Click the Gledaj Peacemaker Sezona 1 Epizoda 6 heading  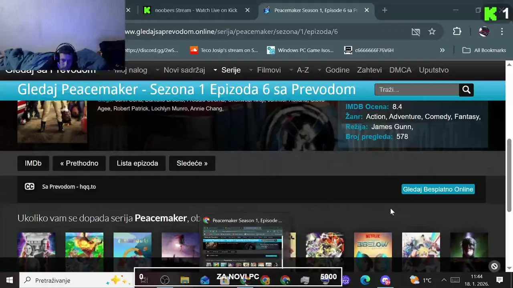[x=186, y=89]
